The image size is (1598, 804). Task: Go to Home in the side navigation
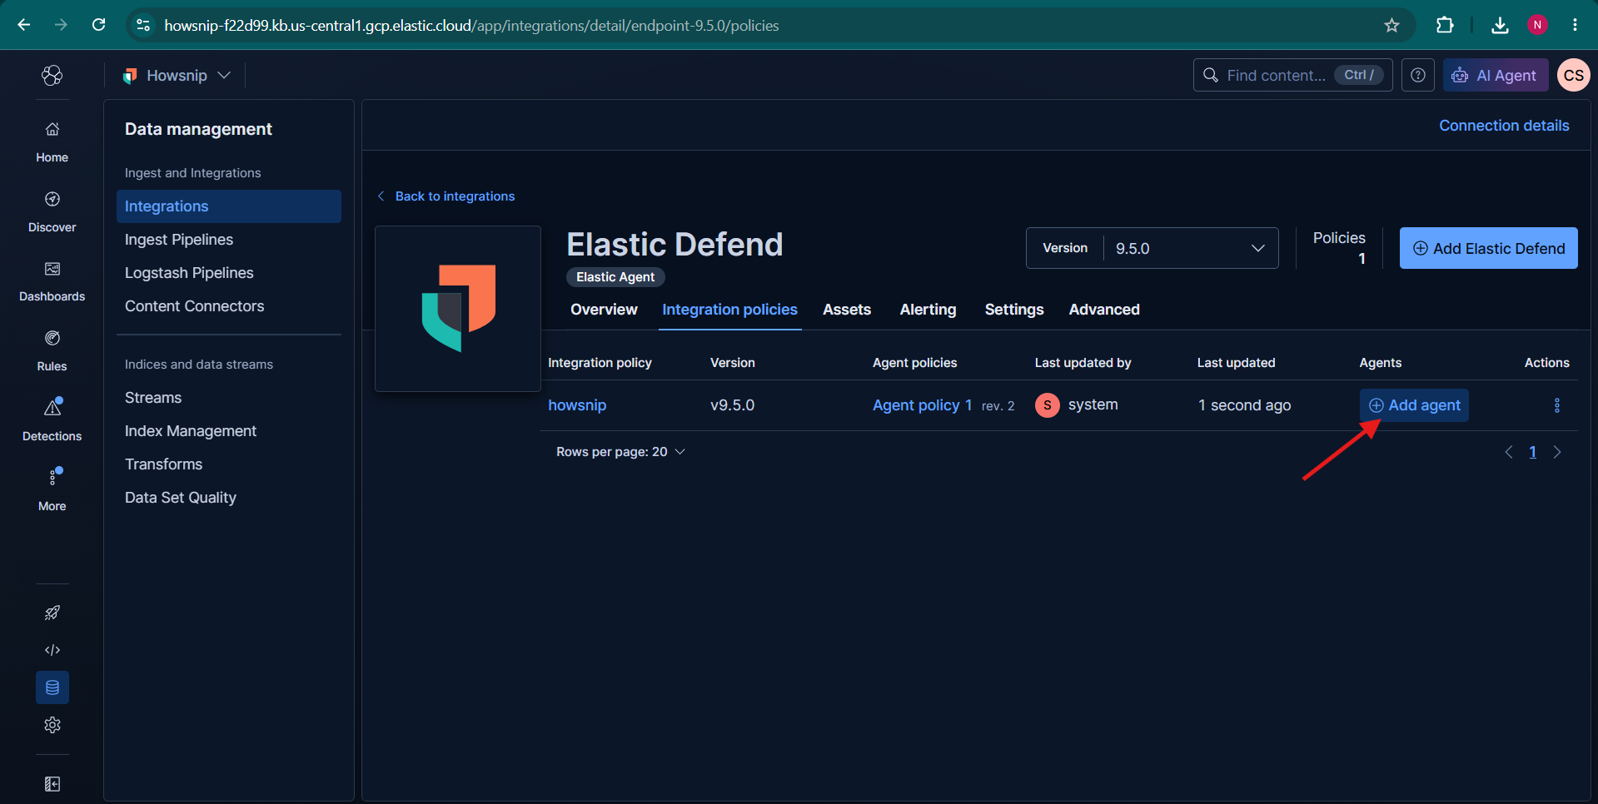[x=52, y=141]
